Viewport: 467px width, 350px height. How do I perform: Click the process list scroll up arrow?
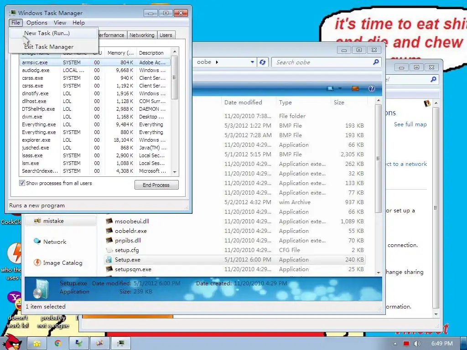click(x=175, y=52)
